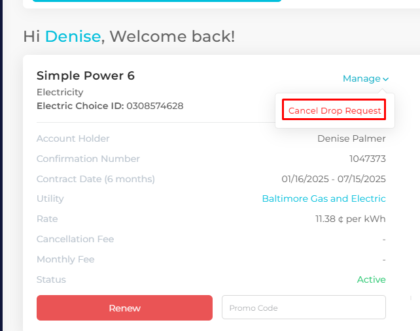420x331 pixels.
Task: Select the Simple Power 6 plan title
Action: pos(86,76)
